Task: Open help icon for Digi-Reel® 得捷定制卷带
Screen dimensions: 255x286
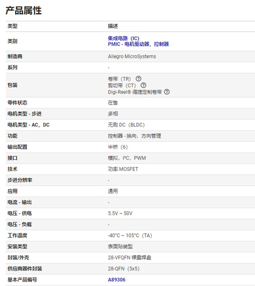Action: [x=167, y=92]
